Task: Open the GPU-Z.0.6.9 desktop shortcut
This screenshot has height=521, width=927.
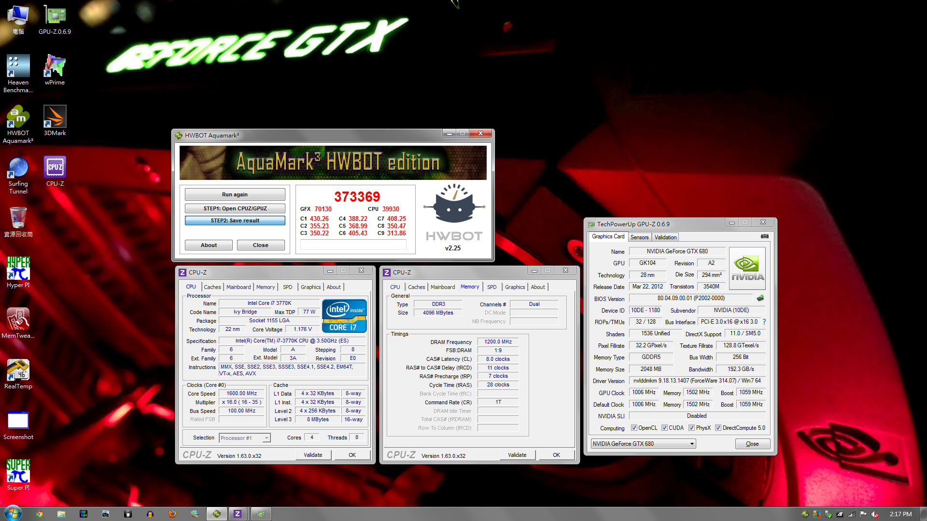Action: [55, 19]
